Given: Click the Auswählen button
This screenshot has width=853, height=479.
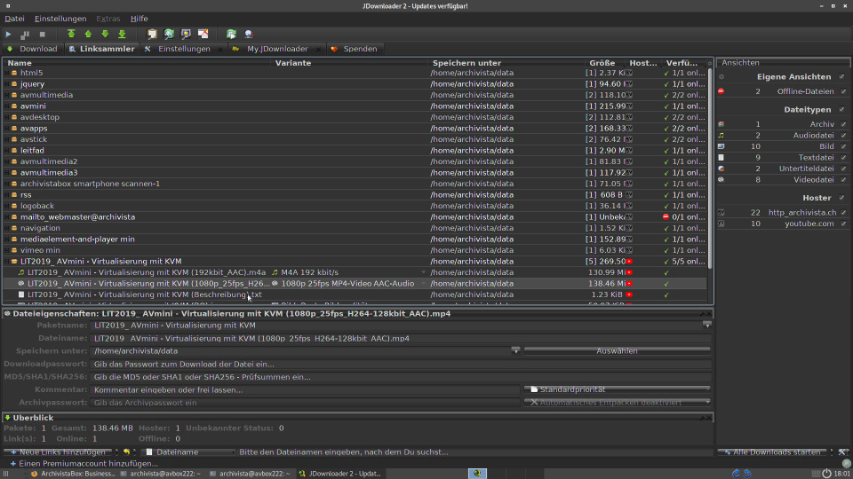Looking at the screenshot, I should [617, 351].
